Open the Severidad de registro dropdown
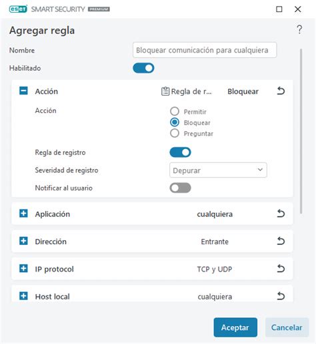The image size is (316, 344). pyautogui.click(x=218, y=170)
